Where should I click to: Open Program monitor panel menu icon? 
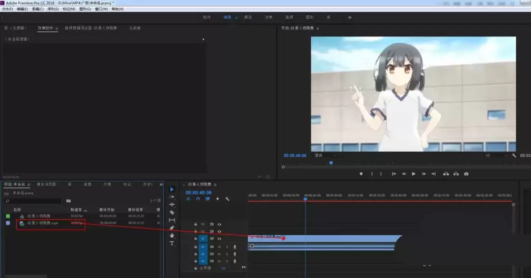pos(317,29)
